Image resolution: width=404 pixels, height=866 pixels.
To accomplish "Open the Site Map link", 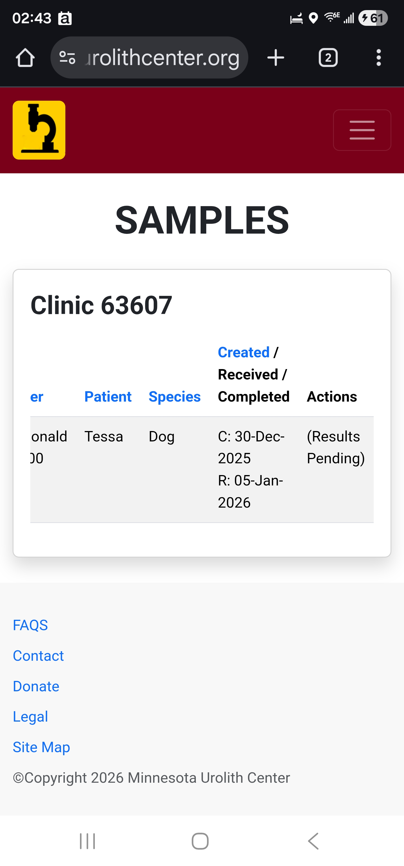I will pyautogui.click(x=41, y=747).
